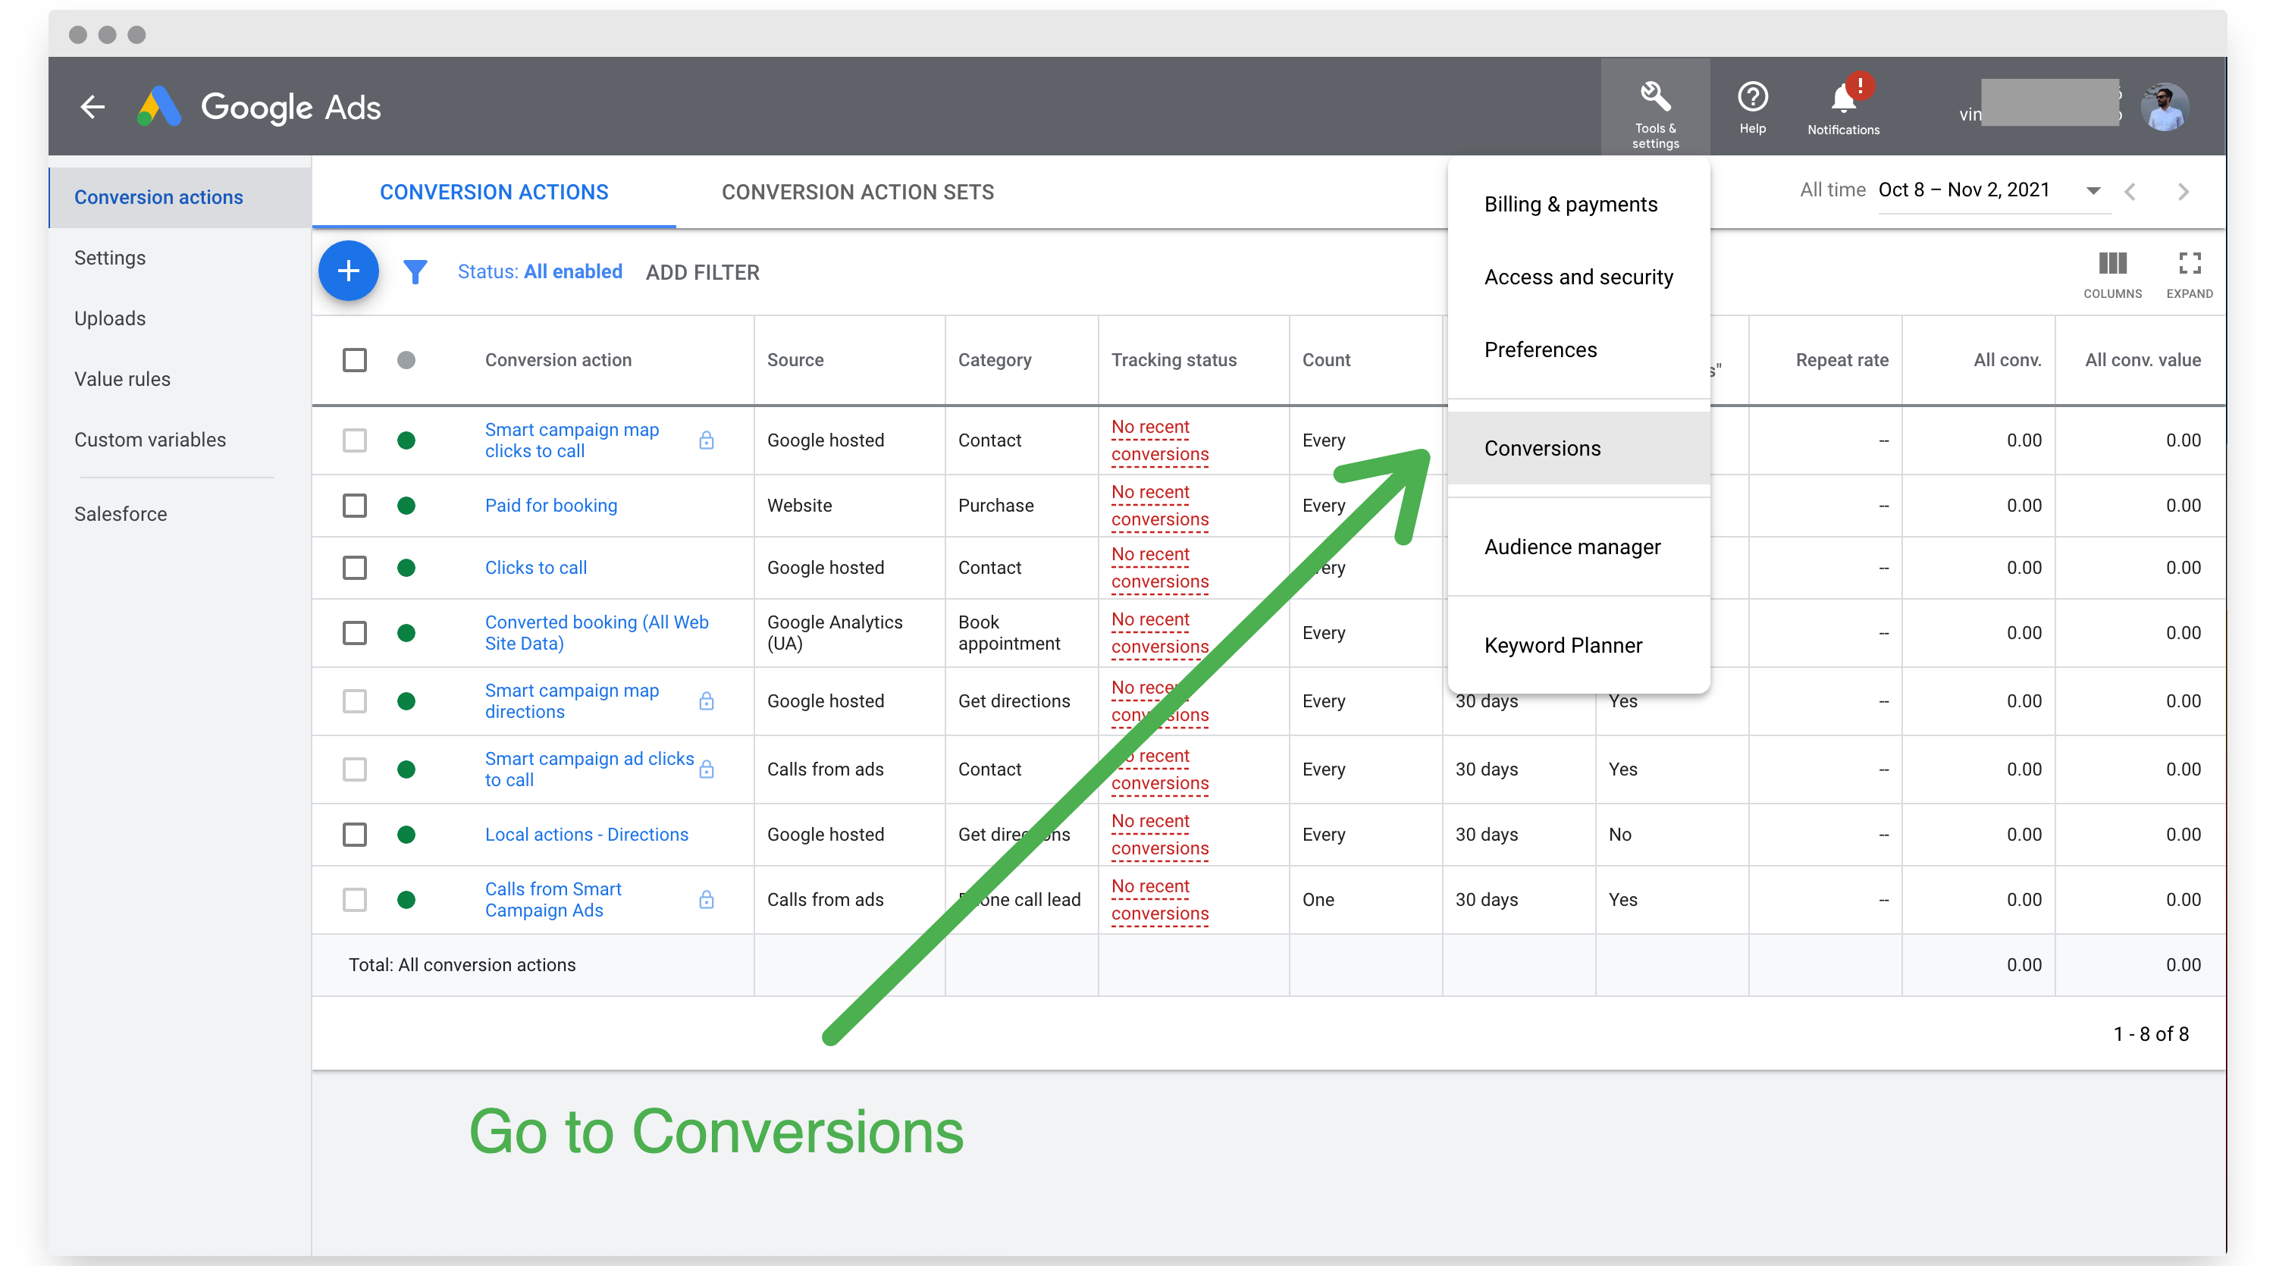Sort by Tracking status column header
Viewport: 2276px width, 1266px height.
(x=1174, y=359)
